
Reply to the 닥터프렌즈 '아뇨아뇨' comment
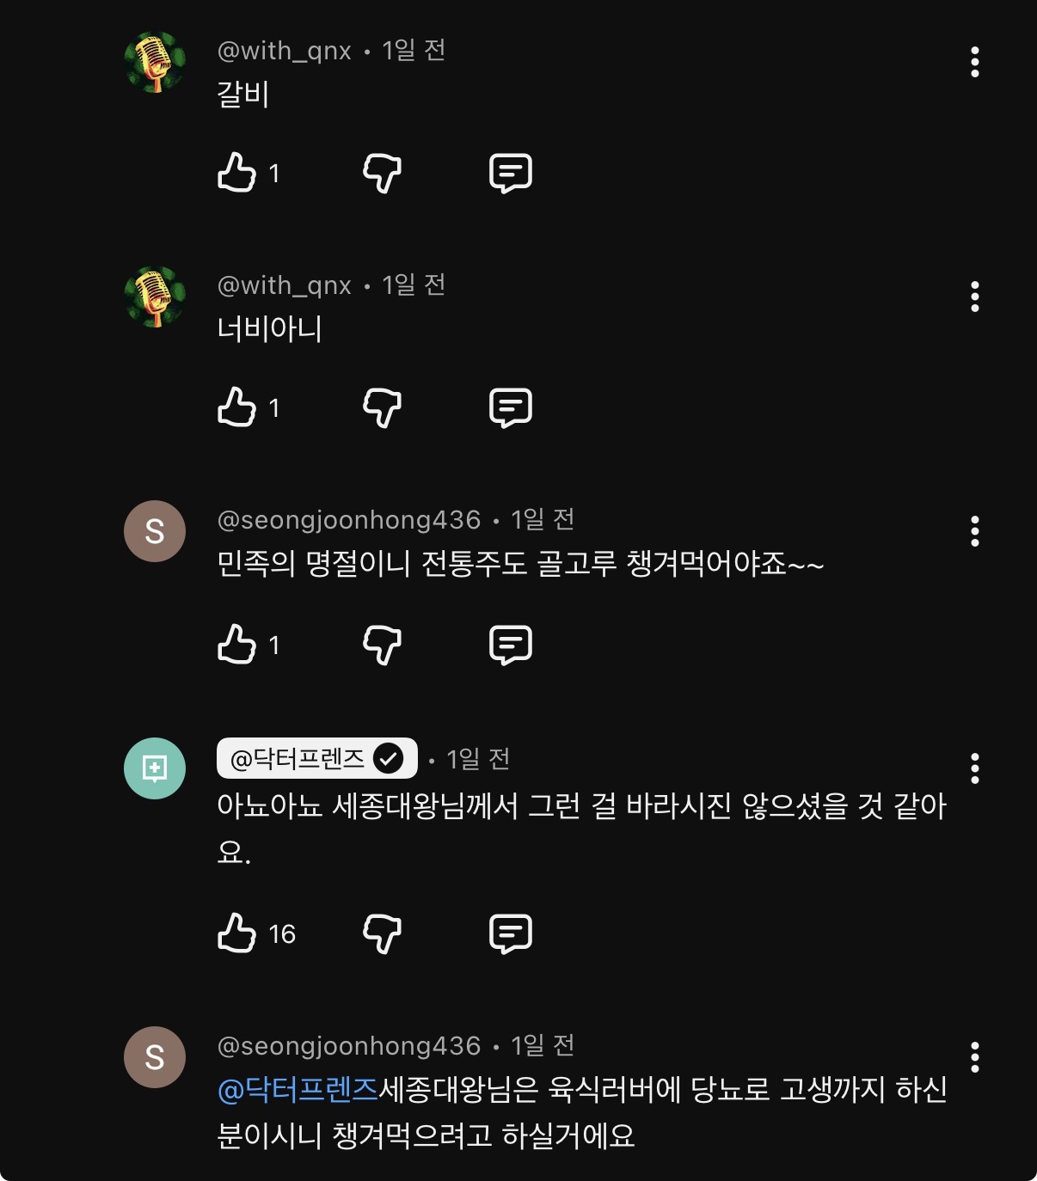point(510,933)
